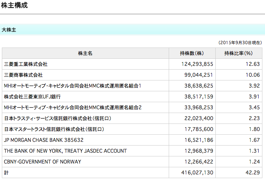
Task: Click total ratio 42.29
Action: (x=253, y=173)
